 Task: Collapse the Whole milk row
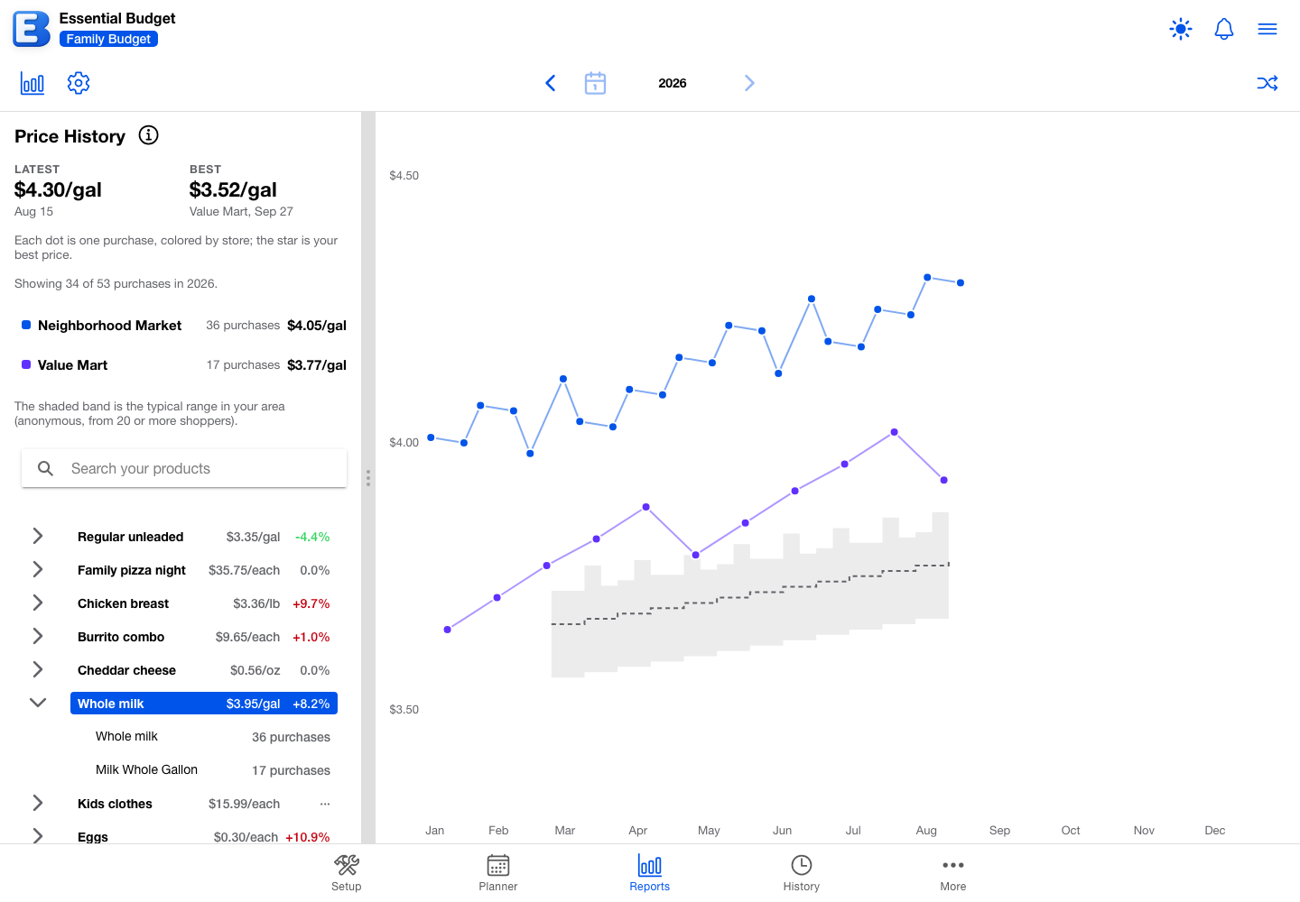(x=38, y=703)
